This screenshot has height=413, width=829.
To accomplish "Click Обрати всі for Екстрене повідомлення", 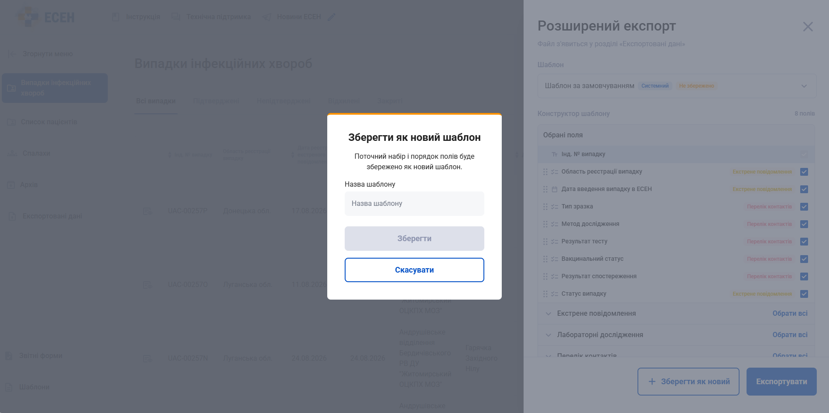I will point(790,314).
